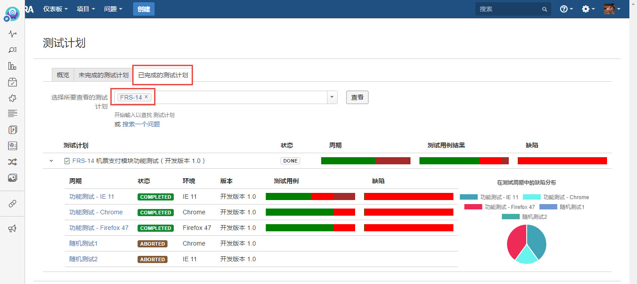Open the text lines sidebar icon
The image size is (637, 284).
point(13,113)
